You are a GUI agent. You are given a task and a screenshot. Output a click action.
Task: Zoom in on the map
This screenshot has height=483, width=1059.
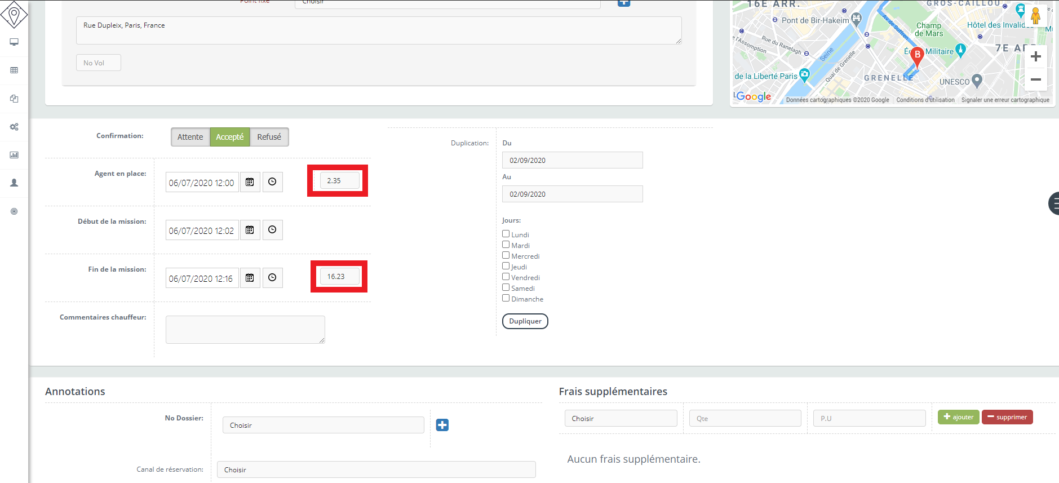[x=1035, y=57]
